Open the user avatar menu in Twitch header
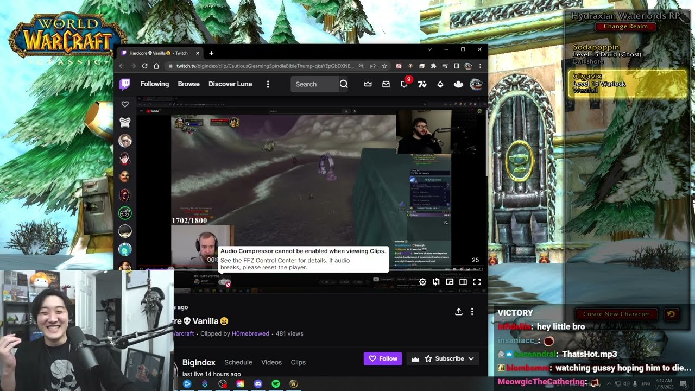Screen dimensions: 695x391 (476, 84)
